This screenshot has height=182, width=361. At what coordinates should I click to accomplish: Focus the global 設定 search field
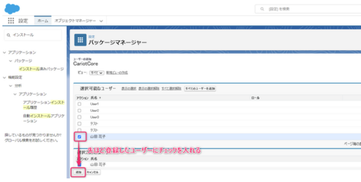pyautogui.click(x=308, y=9)
